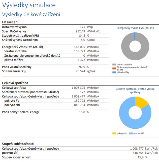Click the value '84,8' percent
This screenshot has height=162, width=159.
click(x=82, y=36)
